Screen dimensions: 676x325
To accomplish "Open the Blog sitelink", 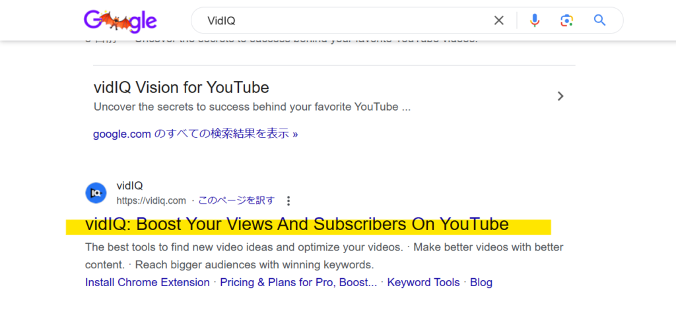I will pyautogui.click(x=481, y=282).
